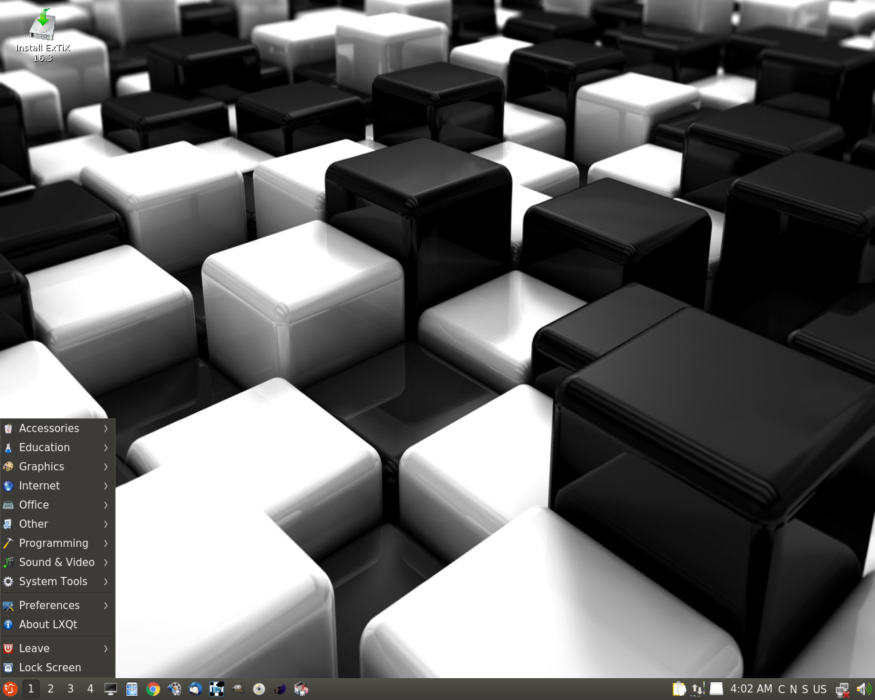Open the Education menu category

click(57, 448)
